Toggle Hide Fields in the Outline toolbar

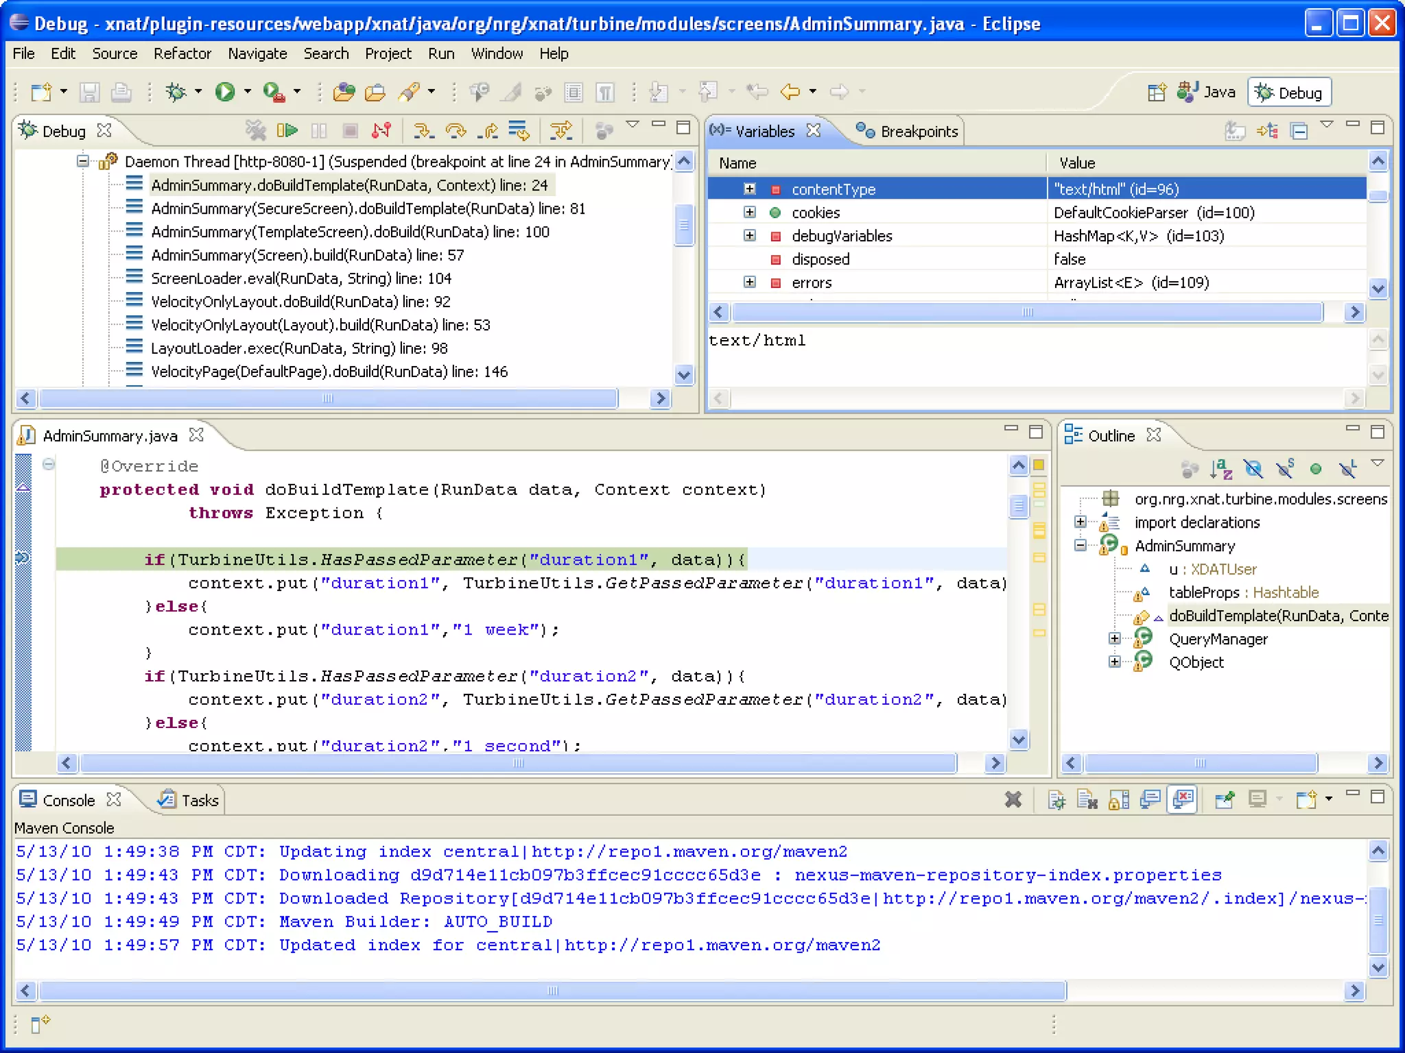[x=1253, y=469]
